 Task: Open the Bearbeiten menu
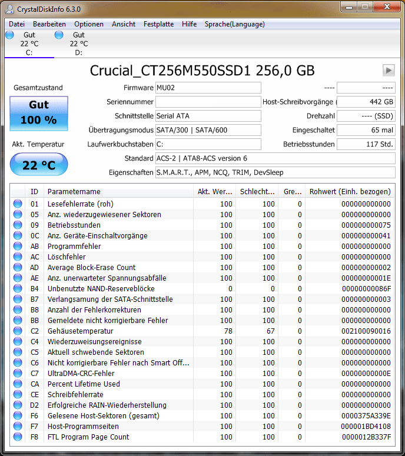point(49,24)
